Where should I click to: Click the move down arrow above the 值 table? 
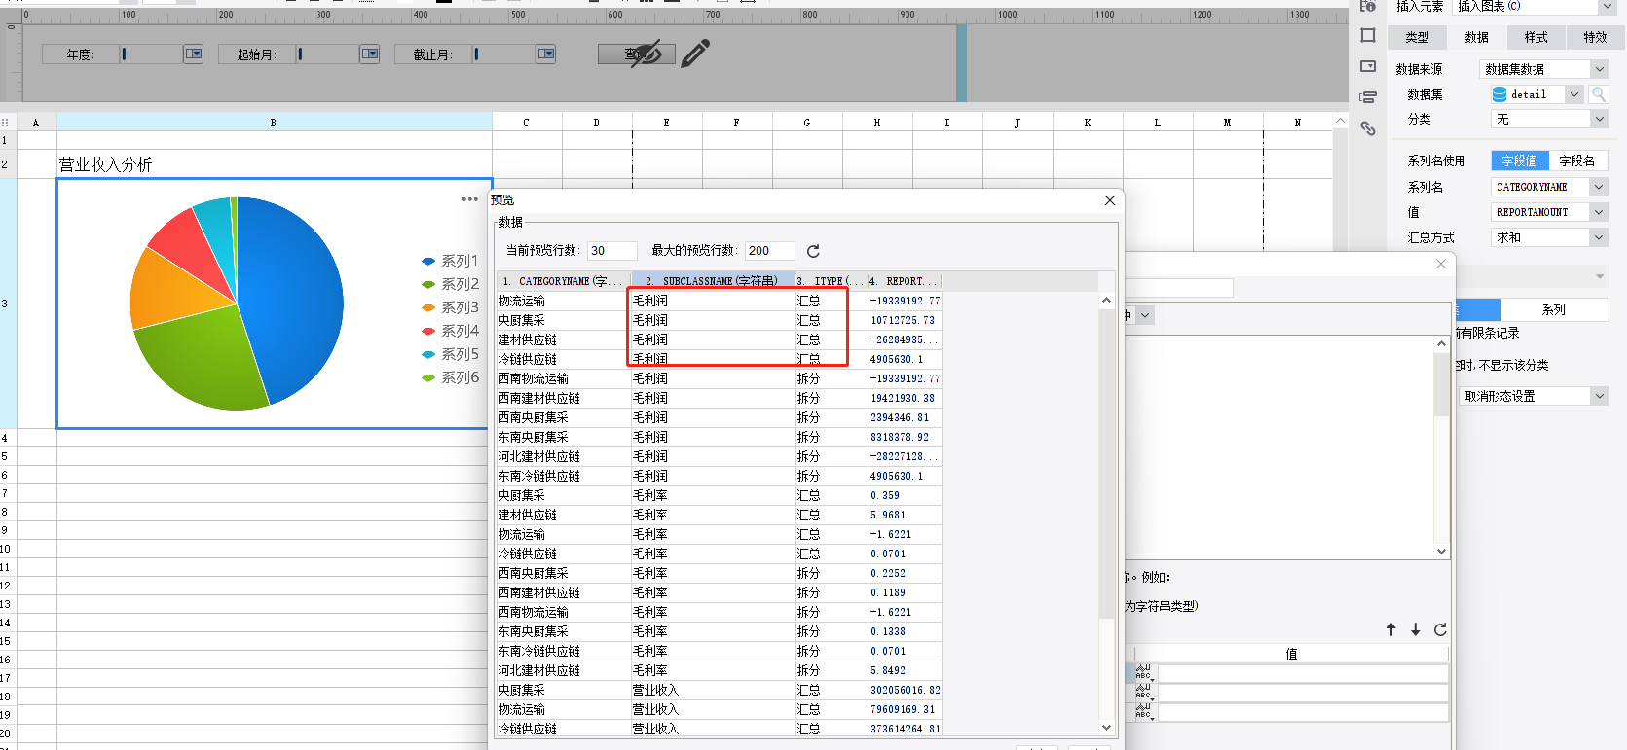(x=1416, y=629)
